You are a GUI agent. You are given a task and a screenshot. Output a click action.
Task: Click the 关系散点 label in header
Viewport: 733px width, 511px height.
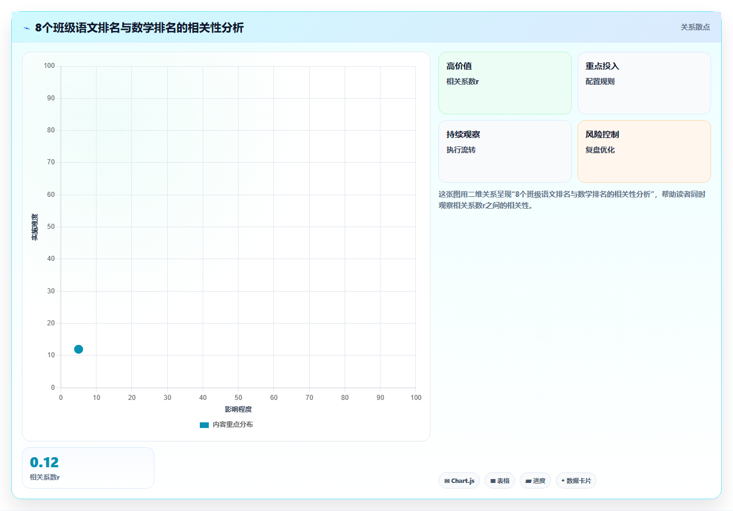(695, 27)
